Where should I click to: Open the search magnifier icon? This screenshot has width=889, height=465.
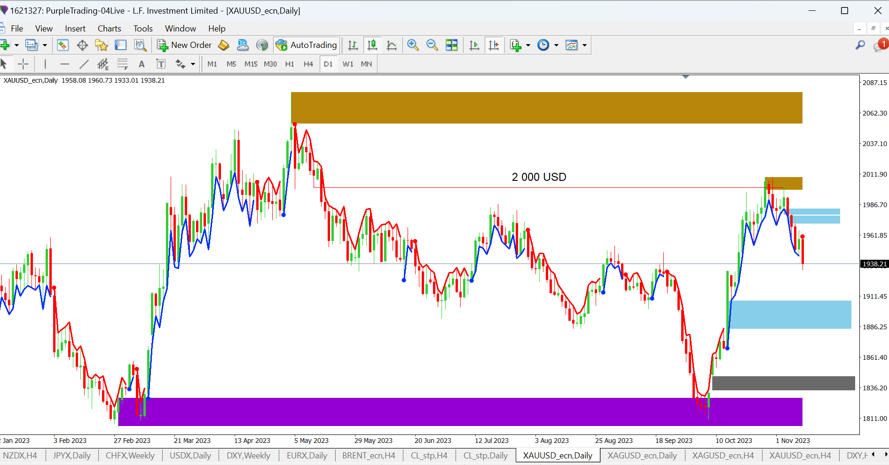[860, 45]
